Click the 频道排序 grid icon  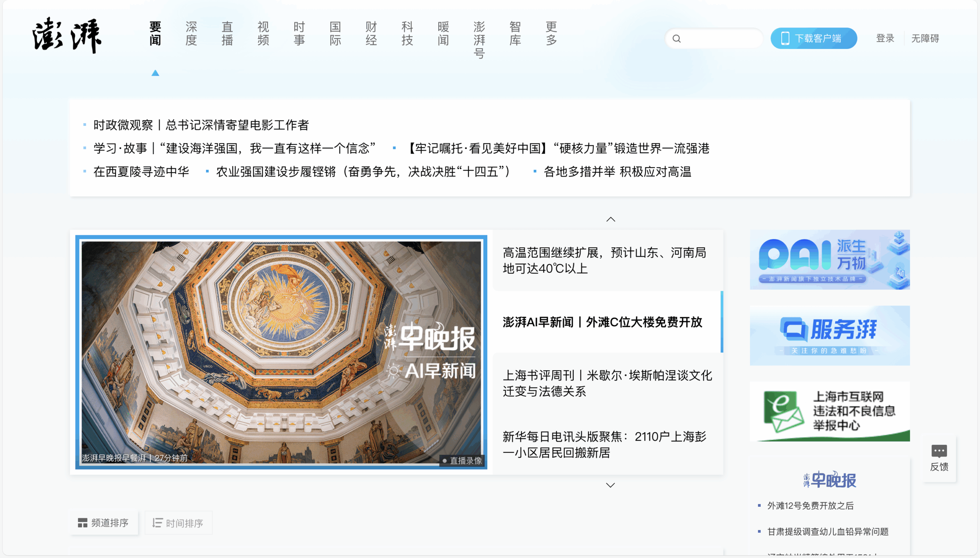82,523
